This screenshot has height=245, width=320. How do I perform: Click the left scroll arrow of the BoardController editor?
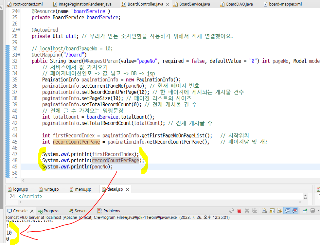coord(23,180)
